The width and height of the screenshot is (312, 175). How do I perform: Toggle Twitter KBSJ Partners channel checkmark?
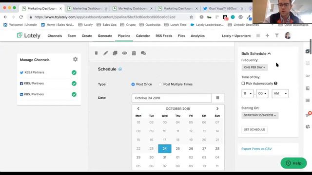tap(74, 72)
